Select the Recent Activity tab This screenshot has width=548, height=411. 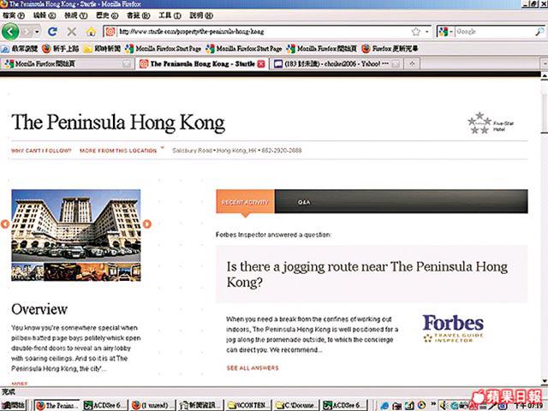click(246, 201)
